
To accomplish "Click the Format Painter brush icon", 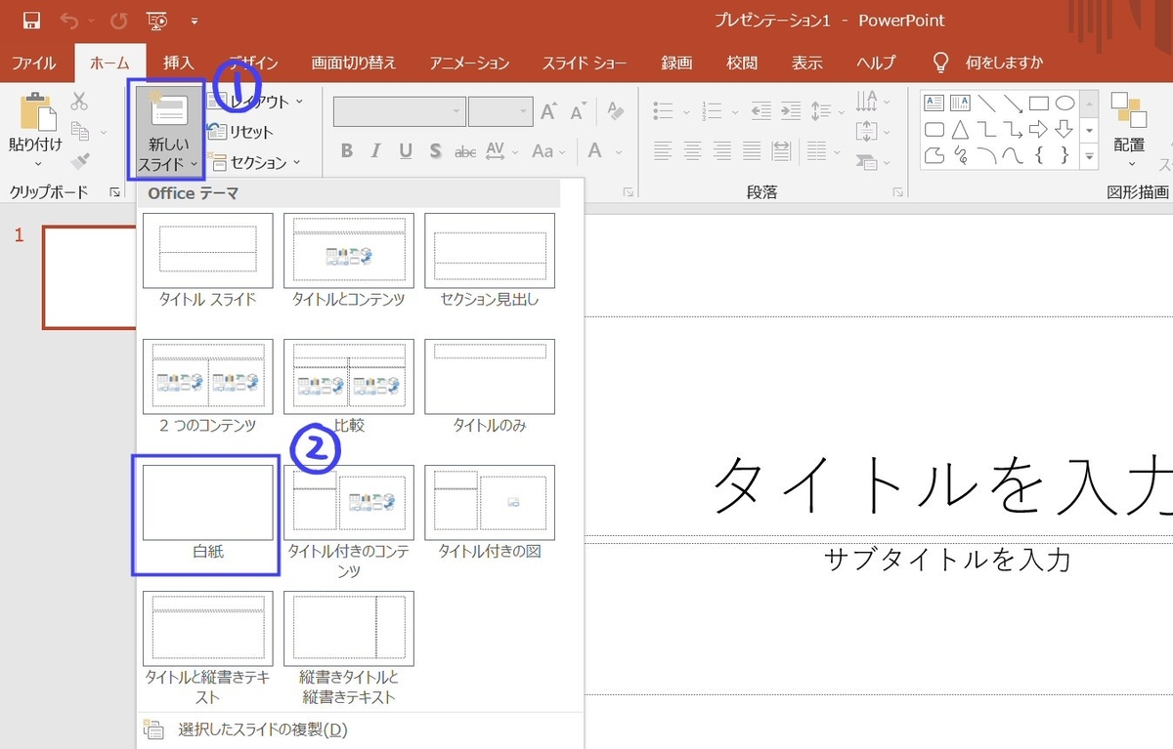I will click(80, 161).
